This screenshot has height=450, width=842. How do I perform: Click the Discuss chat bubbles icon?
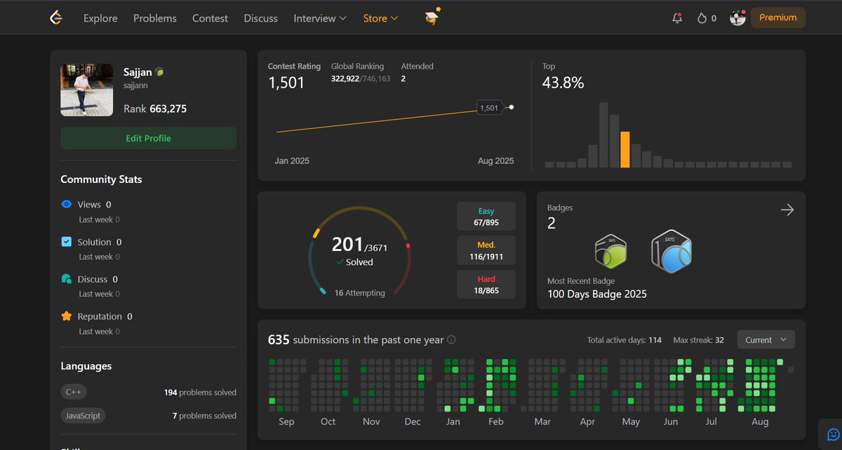coord(67,279)
